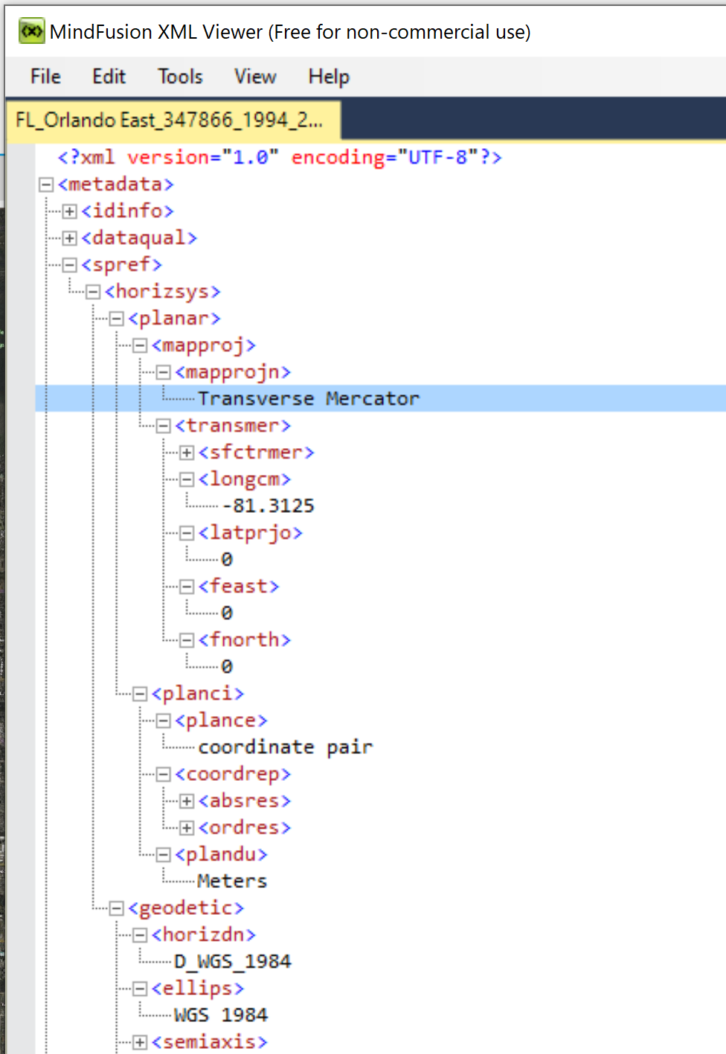
Task: Expand the dataqual node
Action: [68, 238]
